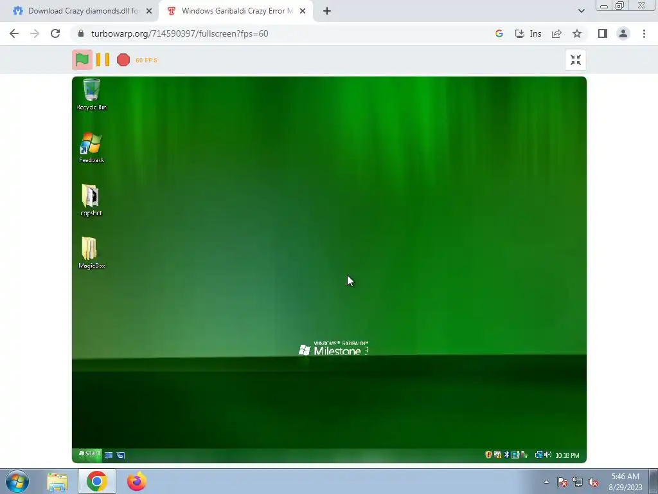Close the Download Crazy diamonds.dll tab

click(x=149, y=11)
